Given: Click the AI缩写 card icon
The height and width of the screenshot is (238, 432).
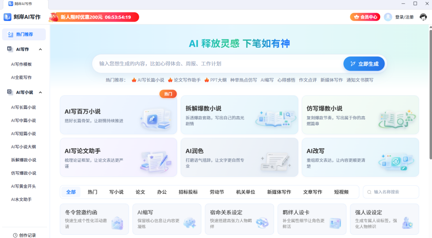Looking at the screenshot, I should pyautogui.click(x=189, y=223).
